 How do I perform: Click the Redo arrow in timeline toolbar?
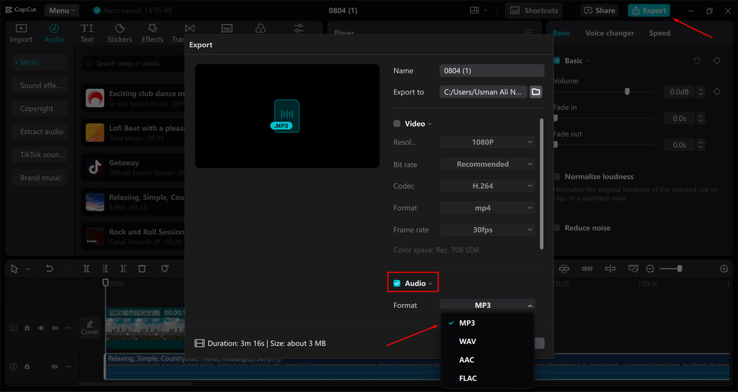click(67, 269)
